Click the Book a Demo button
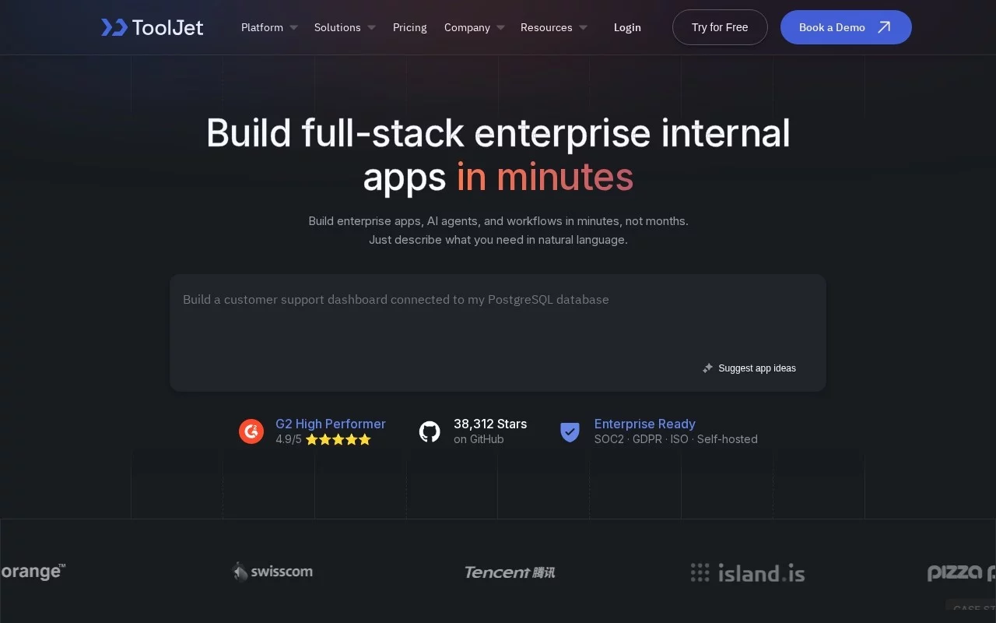 pyautogui.click(x=846, y=27)
